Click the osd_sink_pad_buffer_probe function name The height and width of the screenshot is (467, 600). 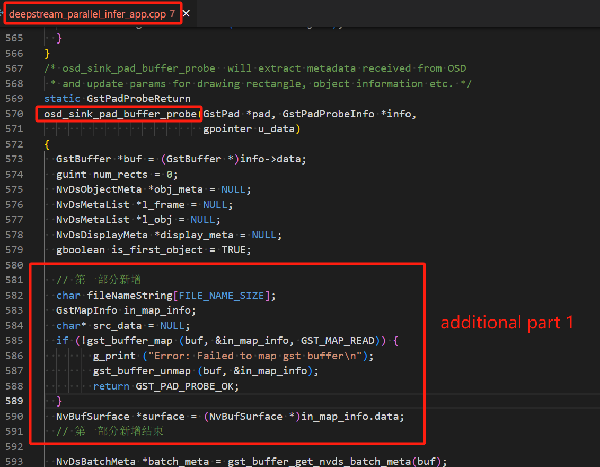(x=120, y=114)
